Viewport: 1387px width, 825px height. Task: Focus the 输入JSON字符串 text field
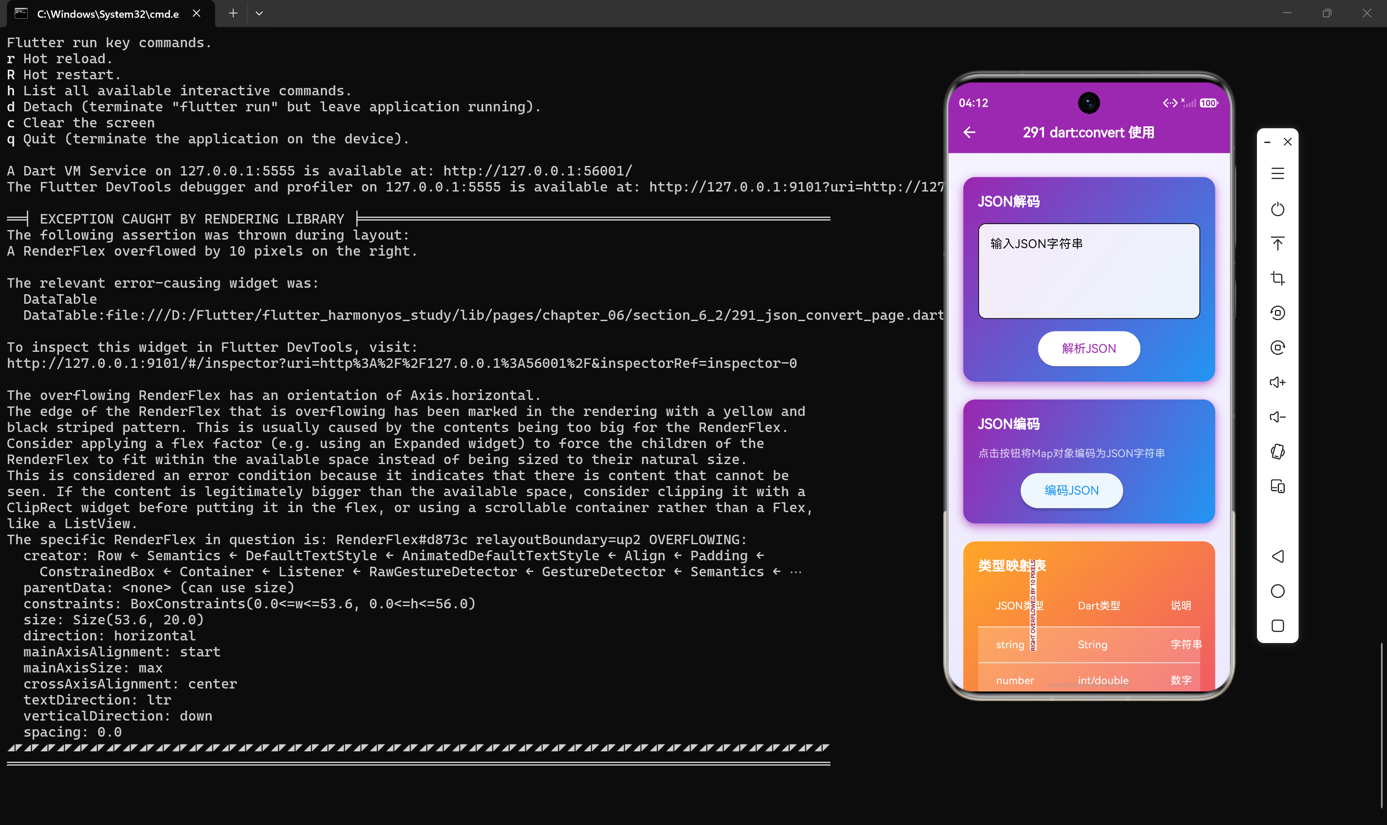pyautogui.click(x=1088, y=271)
